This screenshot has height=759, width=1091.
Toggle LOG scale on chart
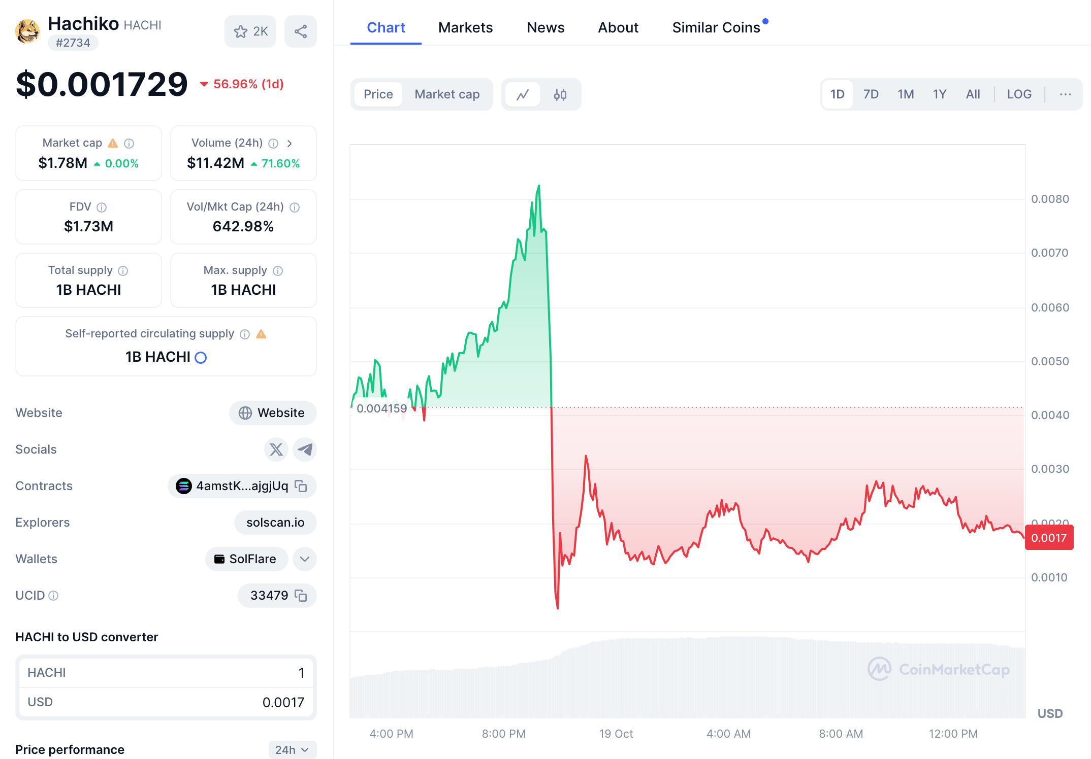pyautogui.click(x=1019, y=94)
